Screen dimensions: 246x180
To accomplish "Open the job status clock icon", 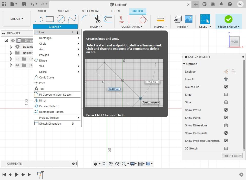I will (213, 4).
